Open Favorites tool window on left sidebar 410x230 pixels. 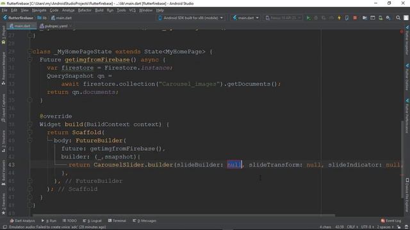(x=3, y=204)
